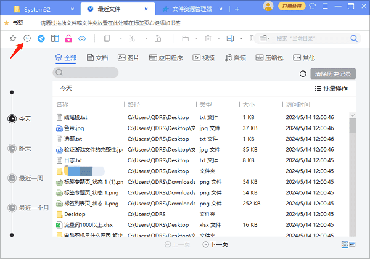Switch to detail list view icon
This screenshot has height=259, width=370.
click(345, 244)
